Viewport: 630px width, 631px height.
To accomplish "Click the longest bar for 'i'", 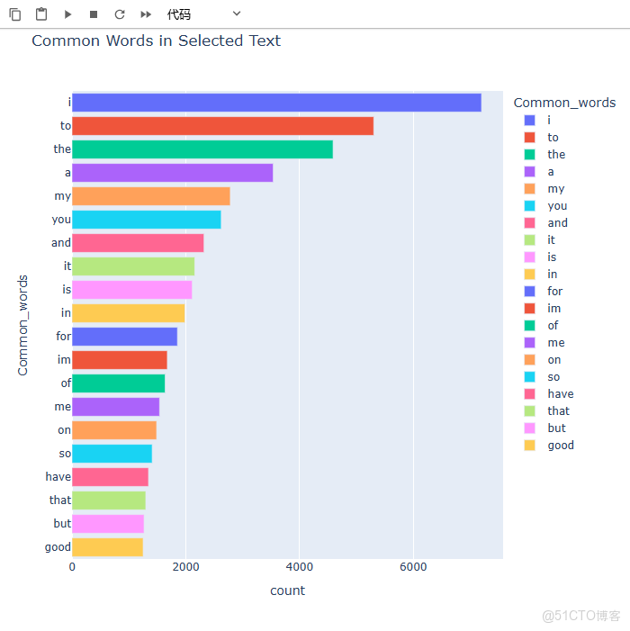I will pyautogui.click(x=276, y=103).
